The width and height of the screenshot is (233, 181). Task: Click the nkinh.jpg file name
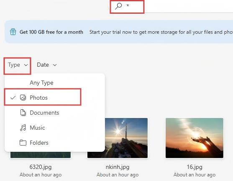click(x=118, y=167)
